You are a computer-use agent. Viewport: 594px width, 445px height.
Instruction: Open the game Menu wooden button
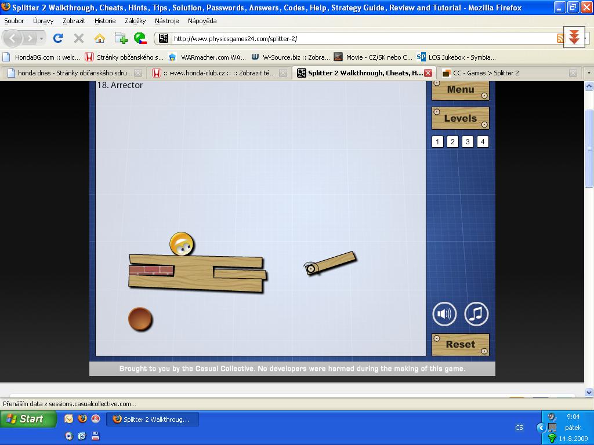(x=461, y=90)
